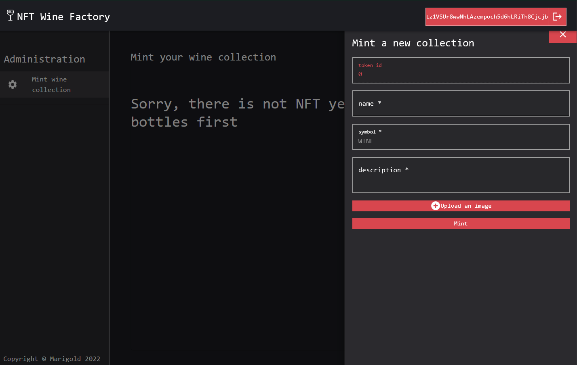
Task: Click the Administration sidebar heading
Action: 44,59
